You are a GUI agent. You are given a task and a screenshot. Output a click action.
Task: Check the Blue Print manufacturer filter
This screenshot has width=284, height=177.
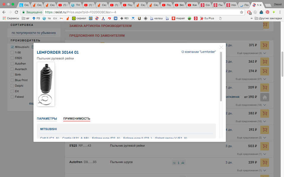click(12, 80)
